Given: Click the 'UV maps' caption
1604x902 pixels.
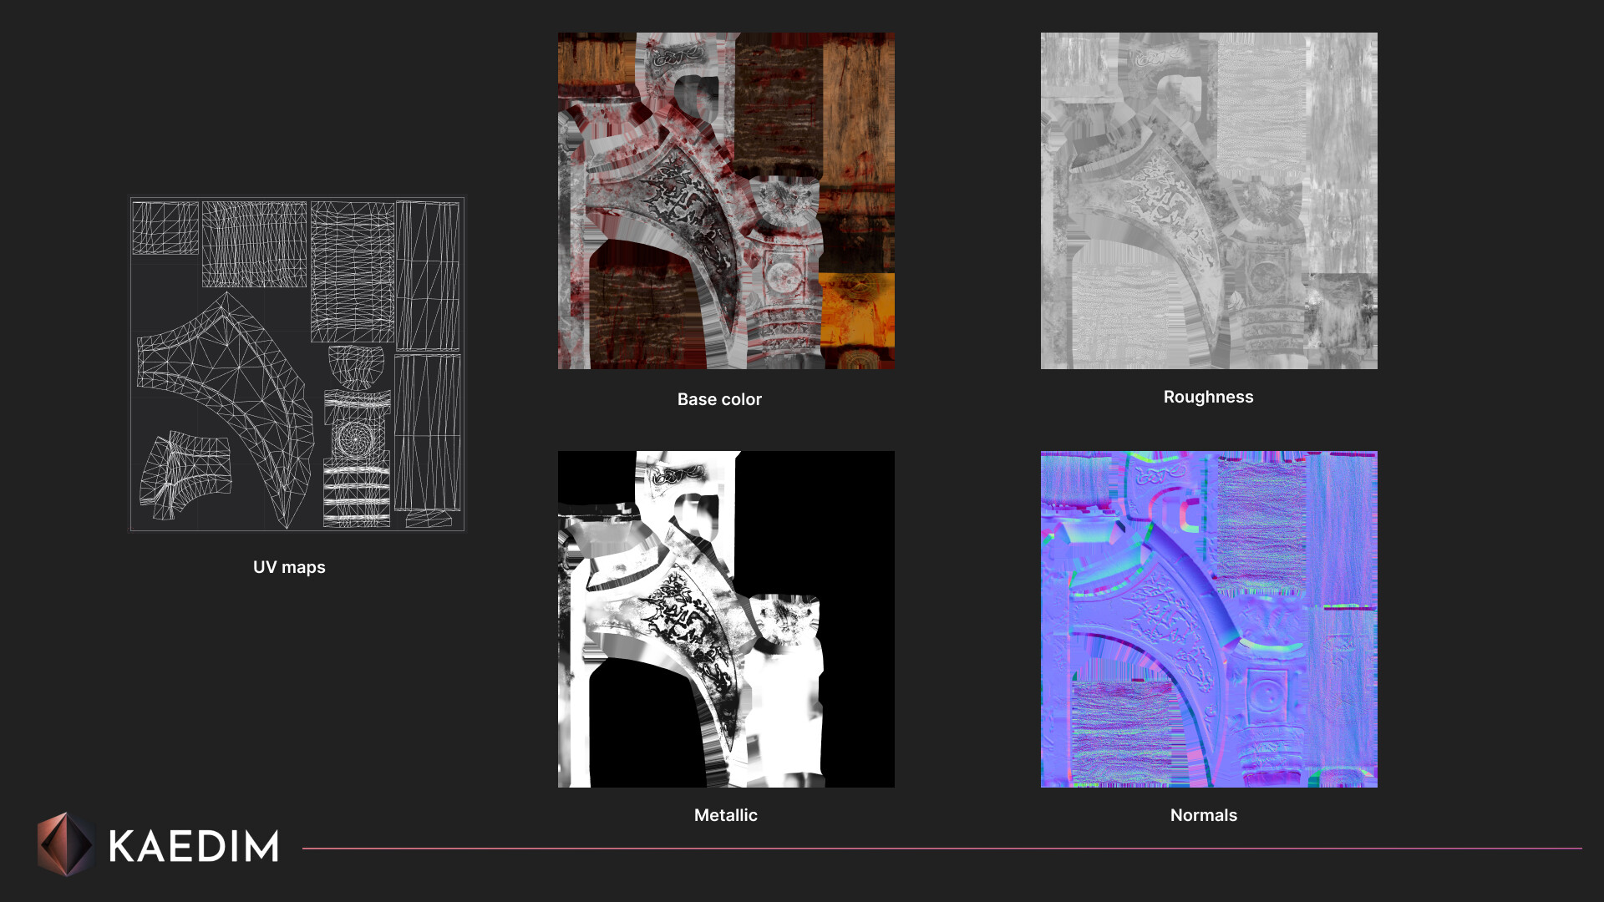Looking at the screenshot, I should [289, 567].
